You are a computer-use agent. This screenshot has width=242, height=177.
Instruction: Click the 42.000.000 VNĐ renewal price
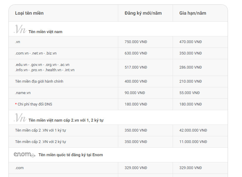pos(193,130)
